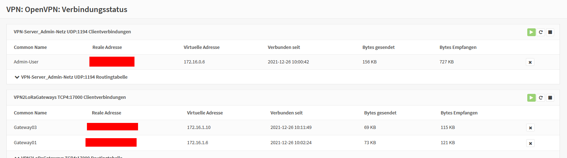Click virtual address 172.16.1.10
Viewport: 567px width, 158px height.
[199, 128]
